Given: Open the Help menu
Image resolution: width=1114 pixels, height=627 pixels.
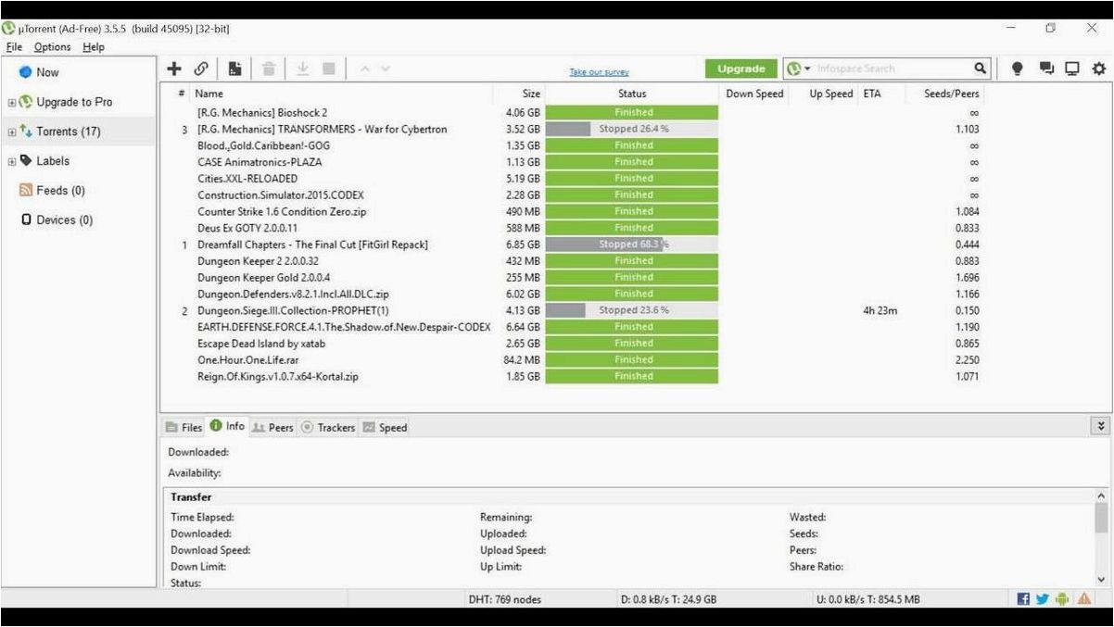Looking at the screenshot, I should (94, 47).
